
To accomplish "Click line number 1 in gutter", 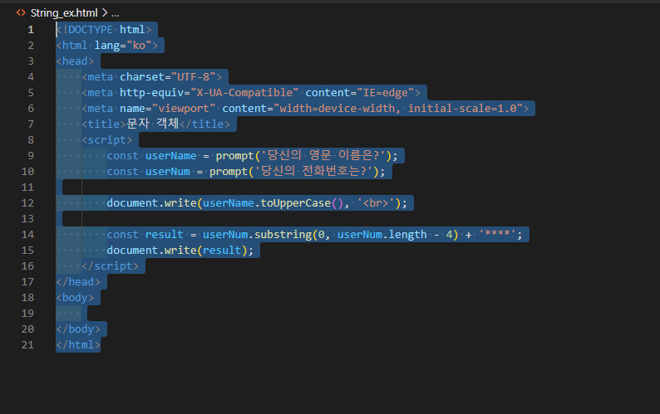I will tap(31, 29).
